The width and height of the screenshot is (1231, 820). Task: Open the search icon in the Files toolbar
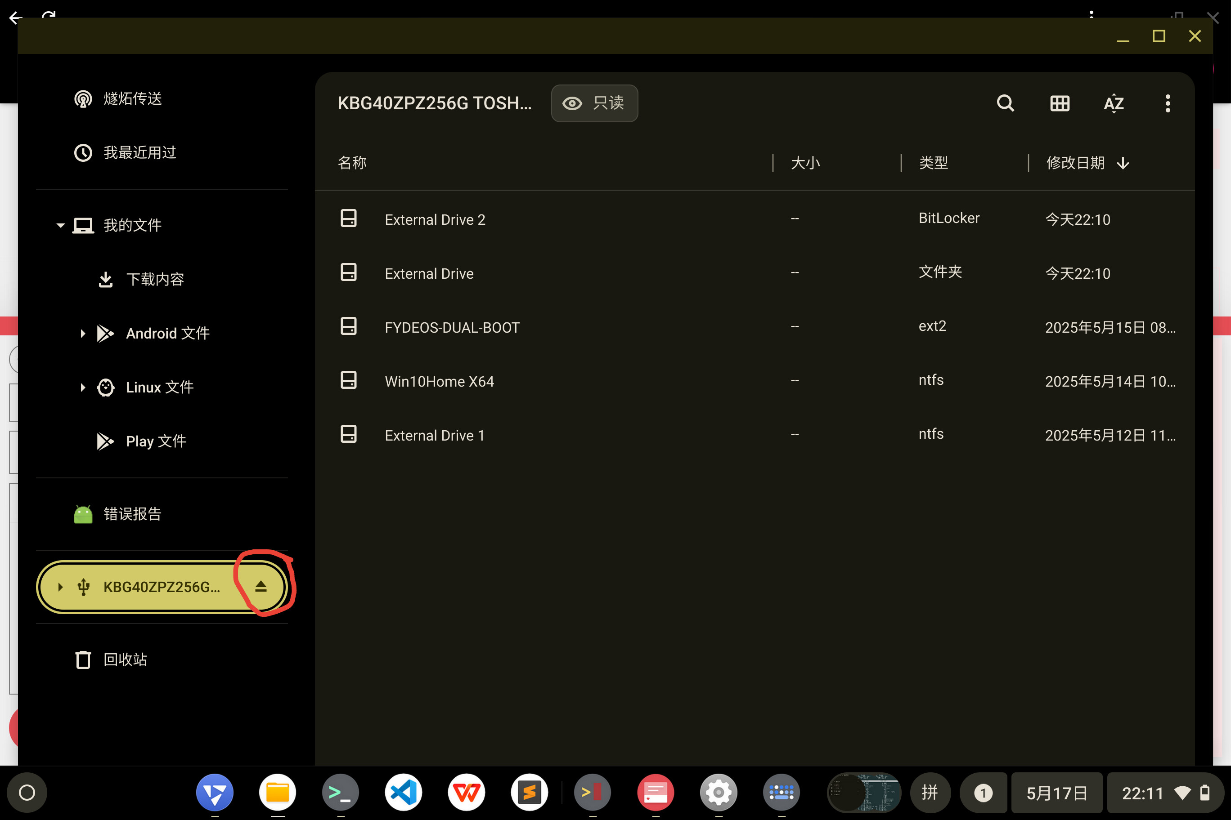(1005, 103)
